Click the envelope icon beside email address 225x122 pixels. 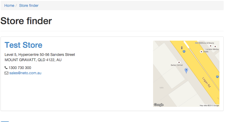7,73
